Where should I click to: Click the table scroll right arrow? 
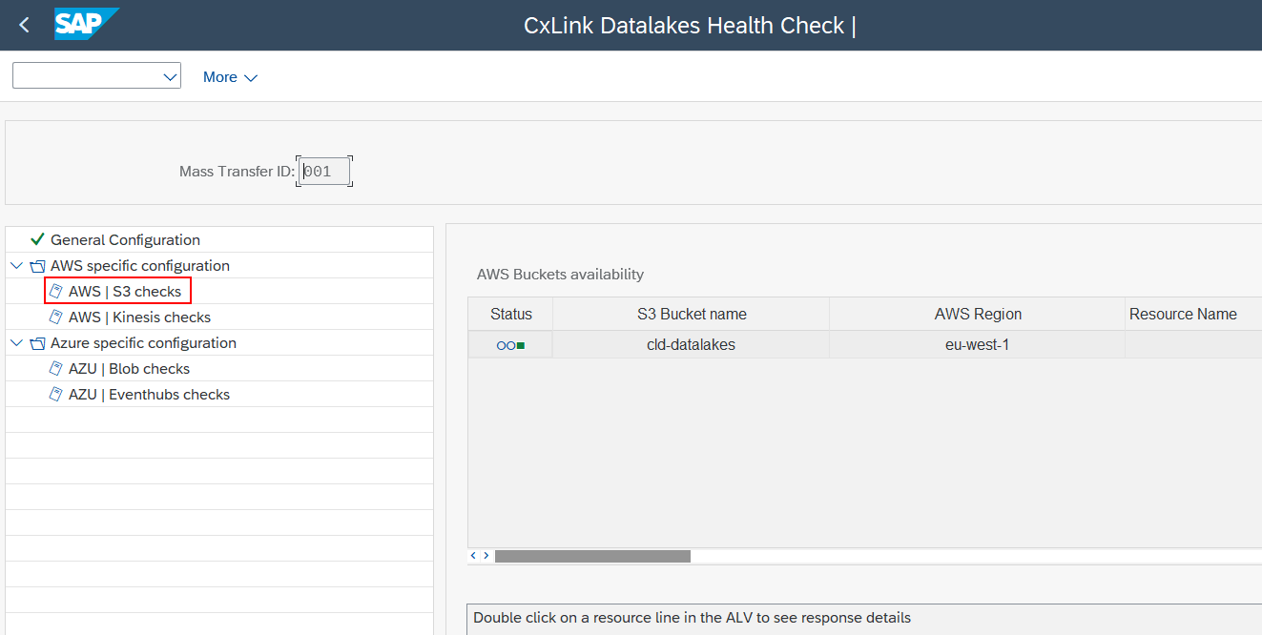(x=486, y=555)
